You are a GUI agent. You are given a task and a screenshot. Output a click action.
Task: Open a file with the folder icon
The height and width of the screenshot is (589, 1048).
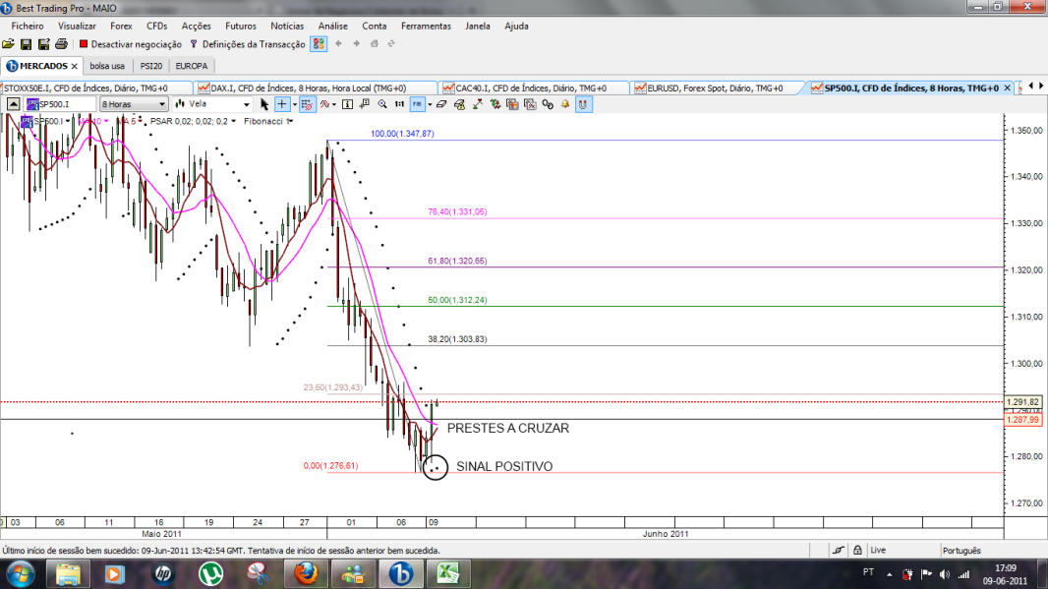[x=8, y=44]
